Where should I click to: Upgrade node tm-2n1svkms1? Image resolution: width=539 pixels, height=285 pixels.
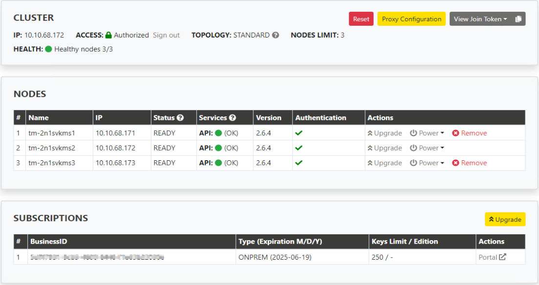[x=385, y=133]
